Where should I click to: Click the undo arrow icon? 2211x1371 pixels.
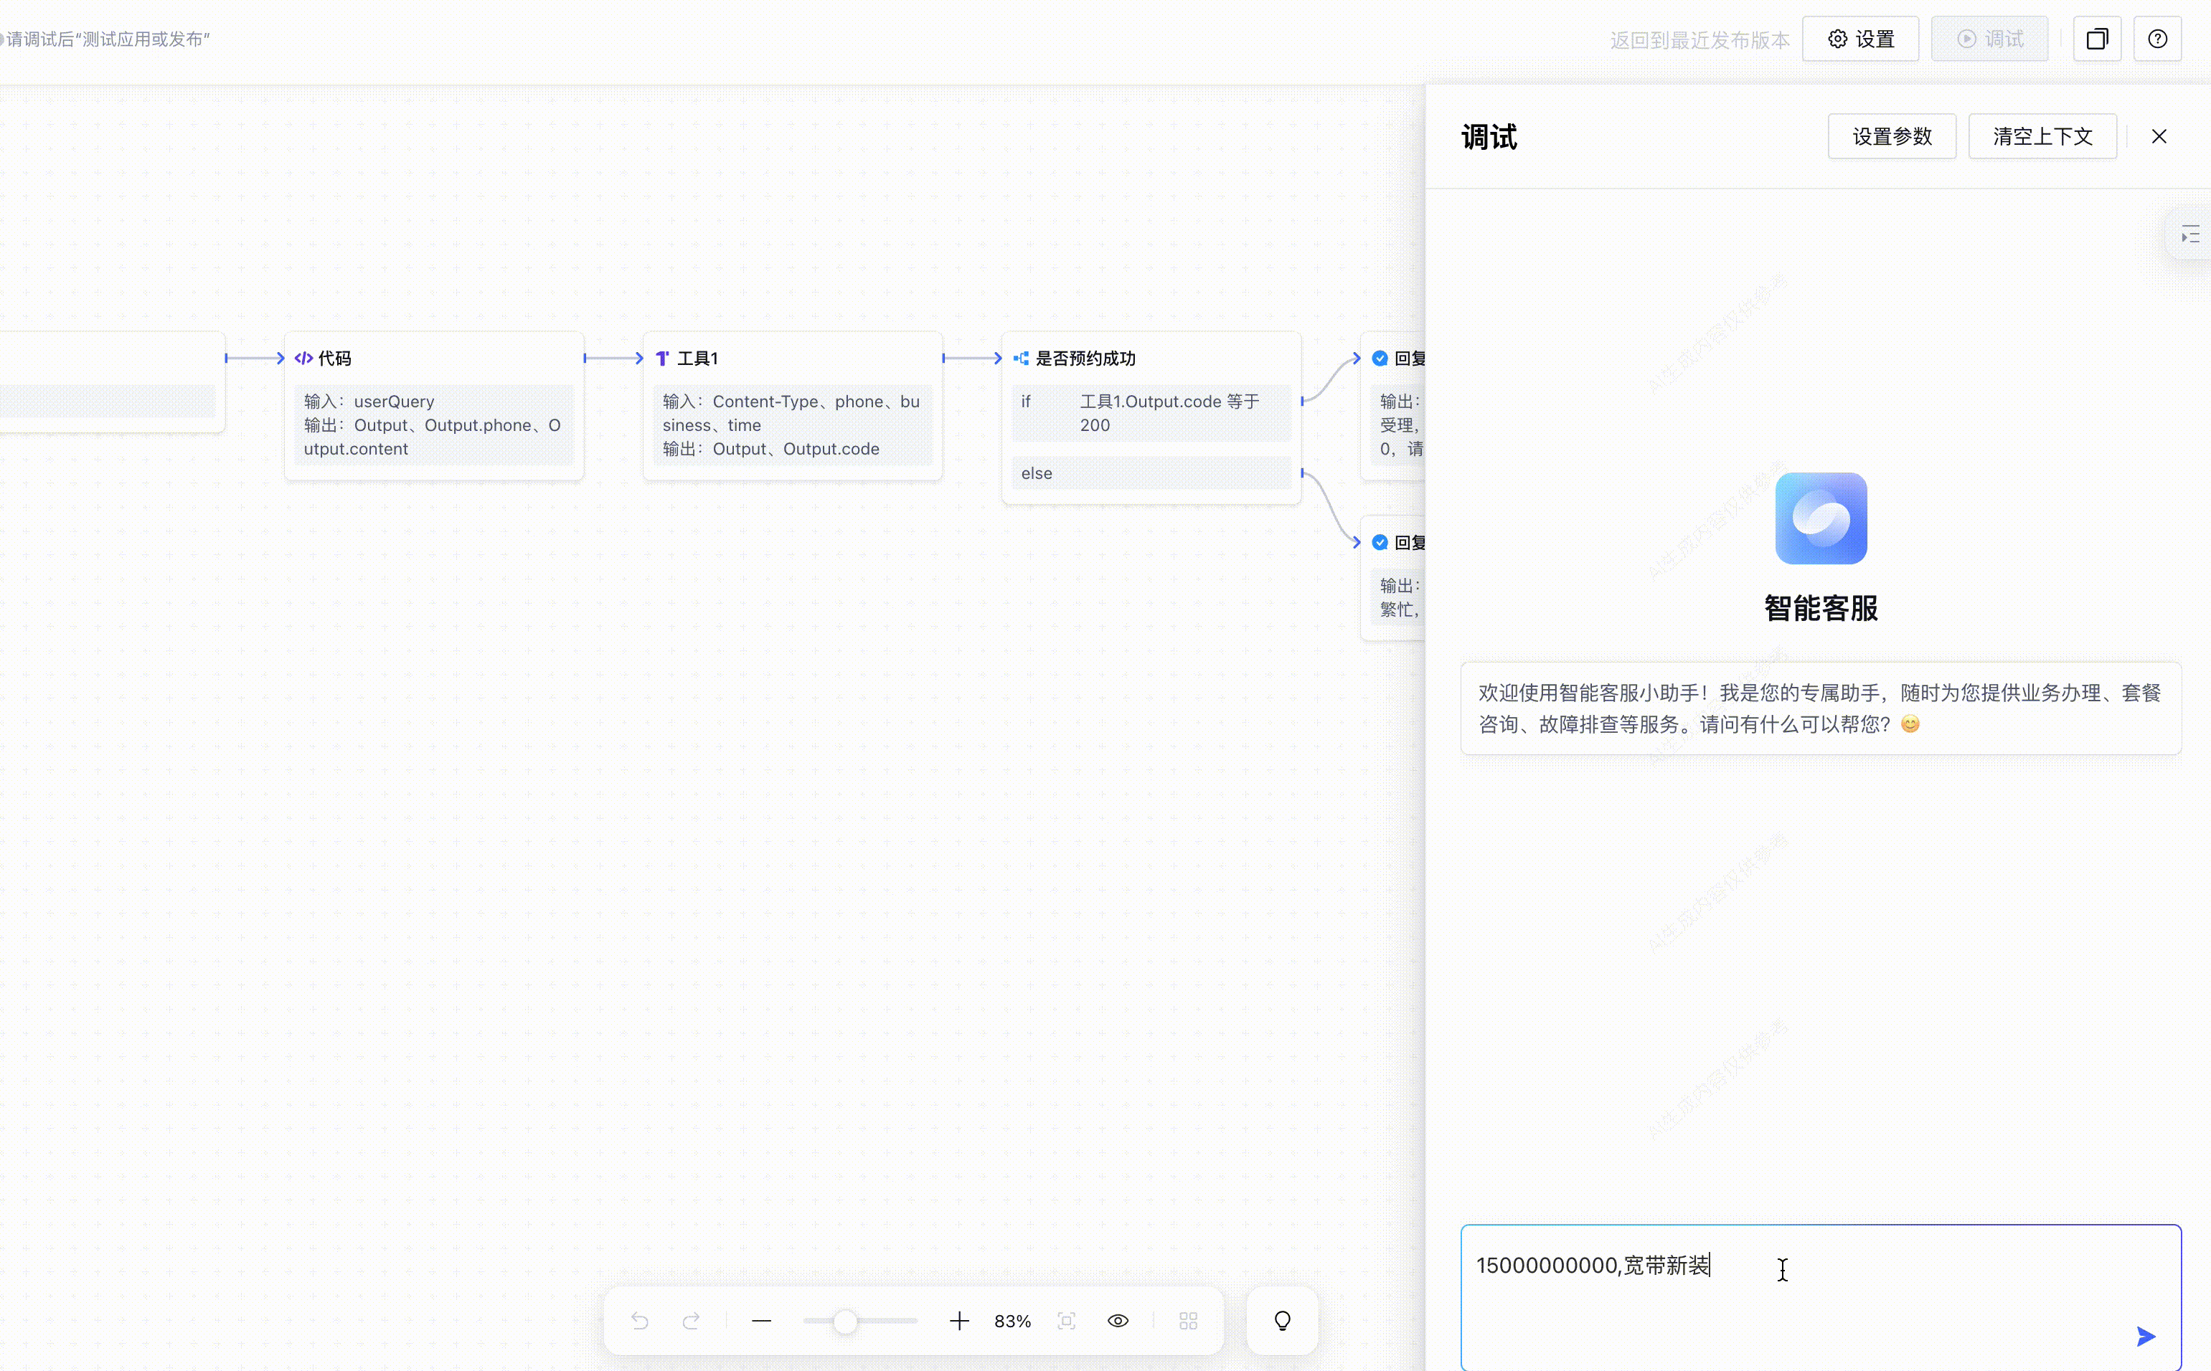point(639,1321)
